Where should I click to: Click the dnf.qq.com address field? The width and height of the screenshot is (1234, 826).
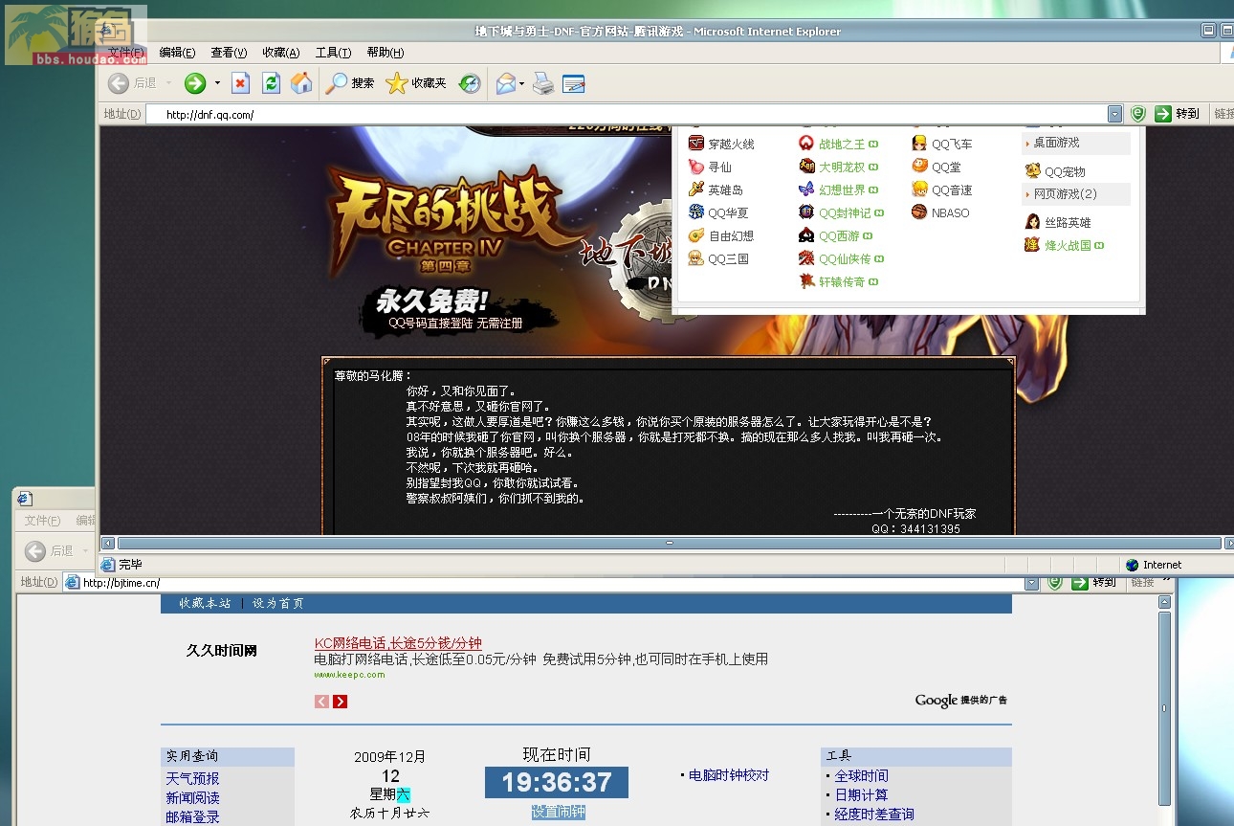click(x=627, y=114)
